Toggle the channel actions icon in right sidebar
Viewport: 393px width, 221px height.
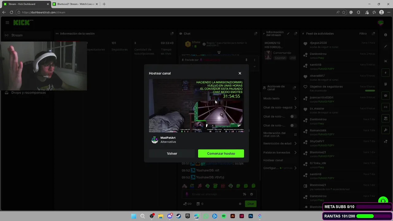(x=386, y=118)
